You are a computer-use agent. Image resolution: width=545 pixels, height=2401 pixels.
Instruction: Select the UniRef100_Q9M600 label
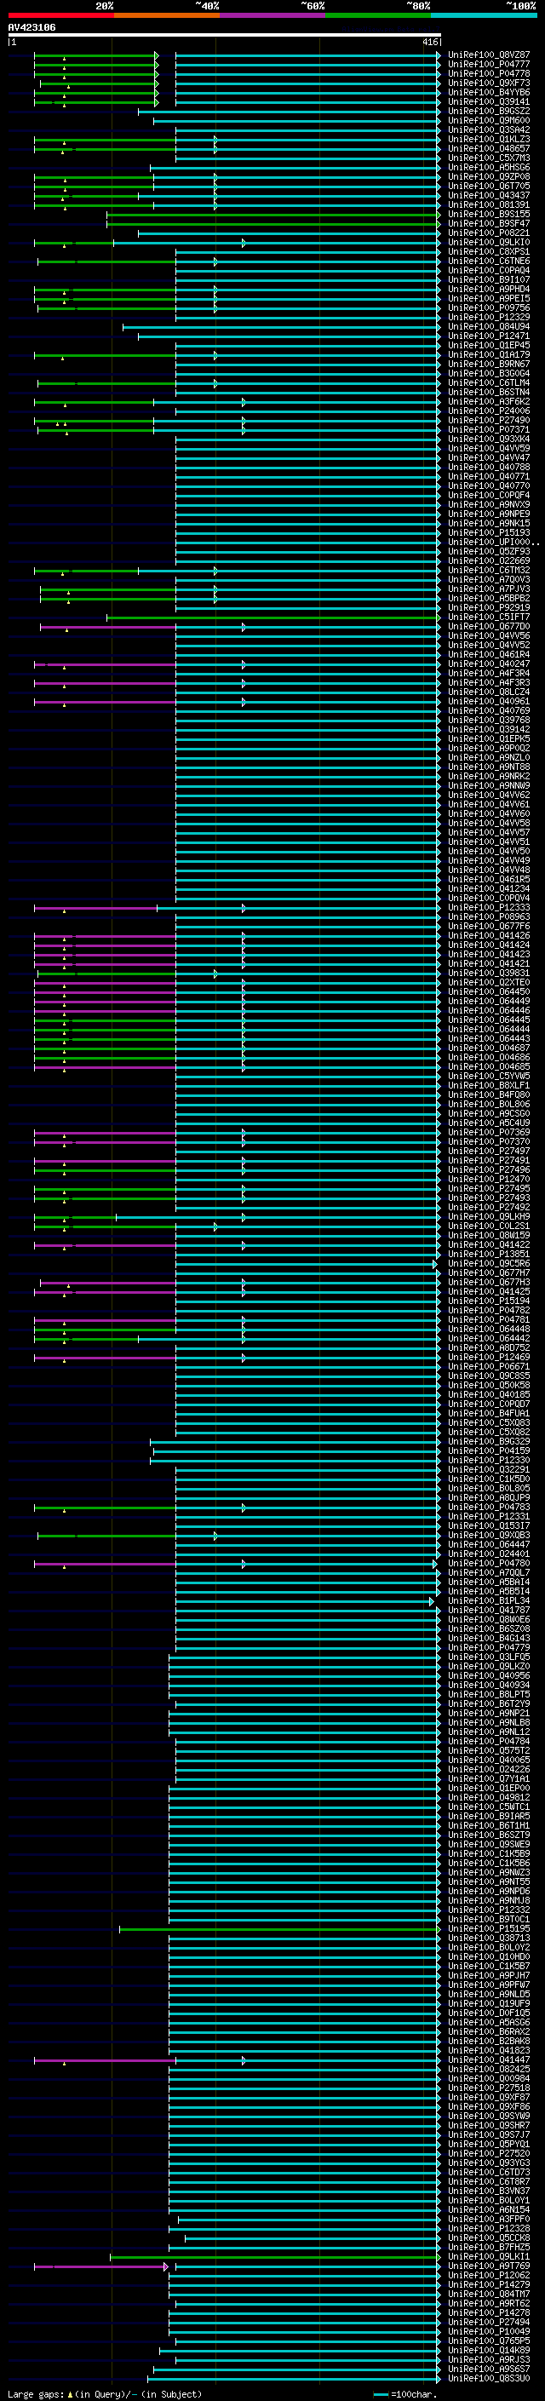pos(488,120)
